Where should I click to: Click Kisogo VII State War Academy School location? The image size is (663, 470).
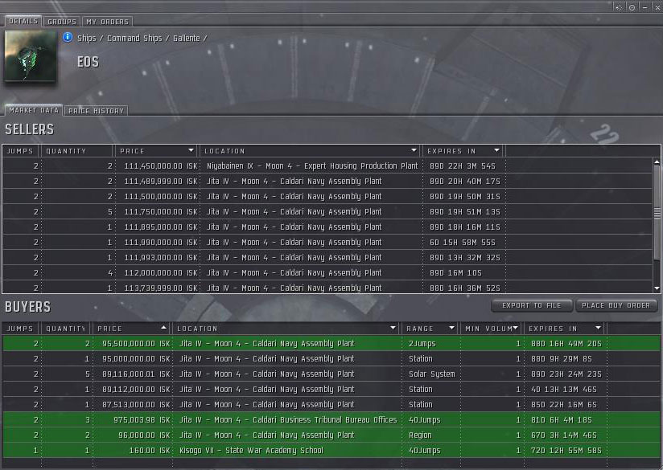click(251, 450)
